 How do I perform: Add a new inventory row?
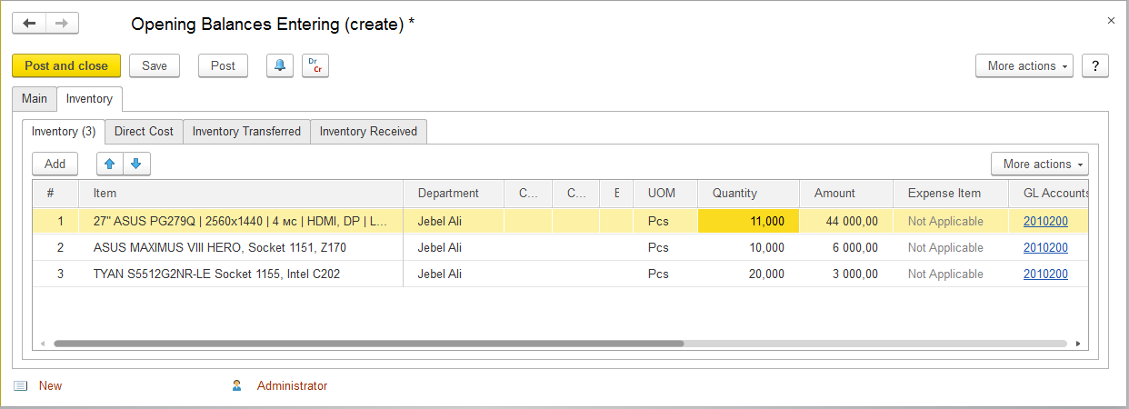[55, 164]
